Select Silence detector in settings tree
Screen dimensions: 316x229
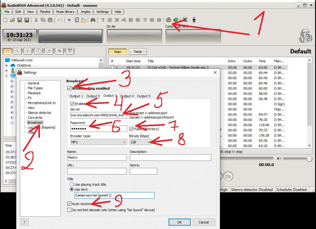point(39,113)
